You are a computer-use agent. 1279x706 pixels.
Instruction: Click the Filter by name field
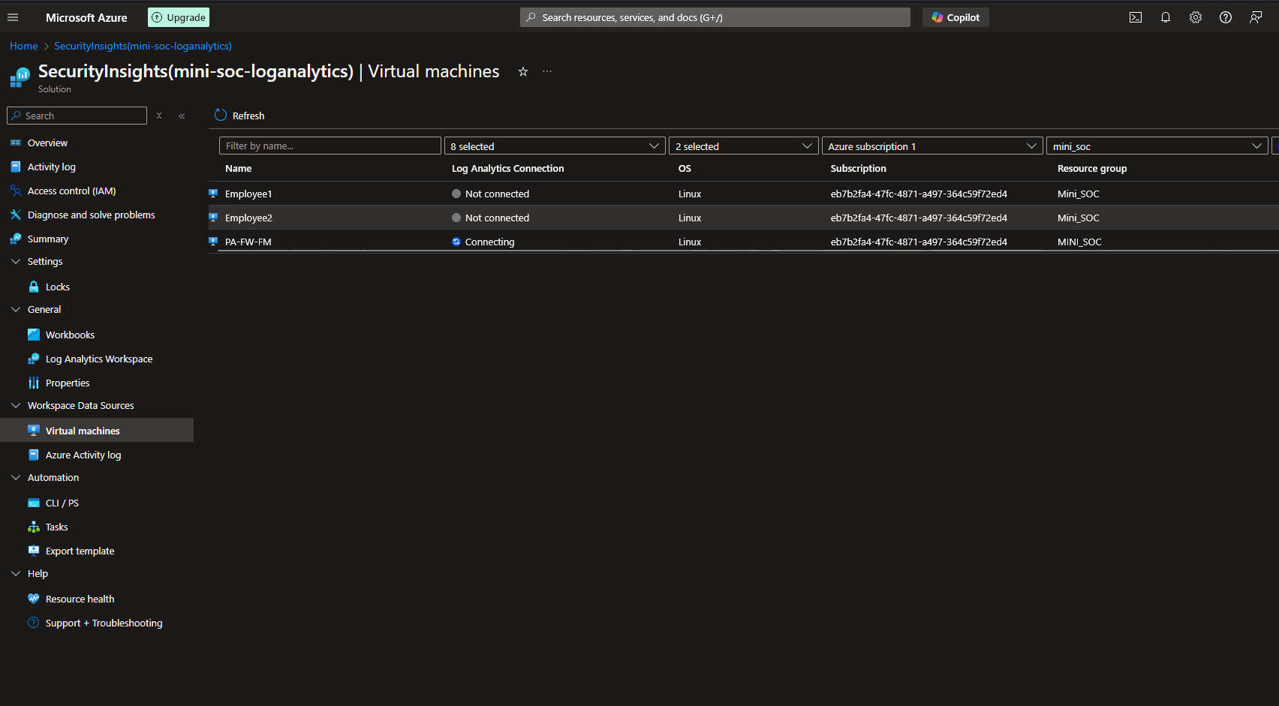tap(330, 146)
